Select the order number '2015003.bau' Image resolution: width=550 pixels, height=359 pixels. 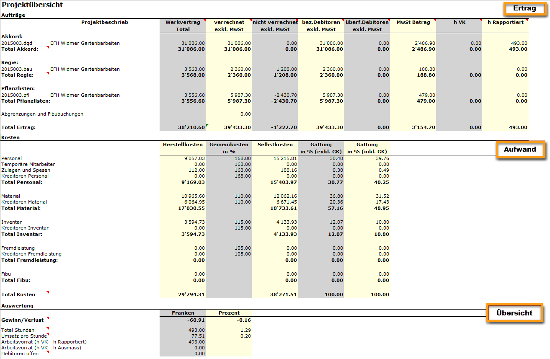tap(17, 69)
